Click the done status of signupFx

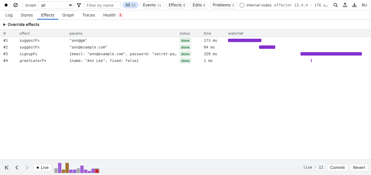point(185,54)
